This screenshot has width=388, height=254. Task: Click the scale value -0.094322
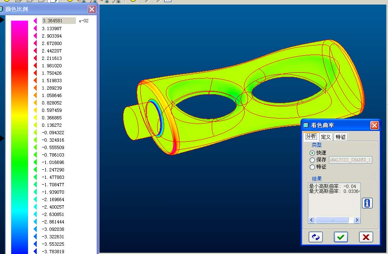coord(53,133)
